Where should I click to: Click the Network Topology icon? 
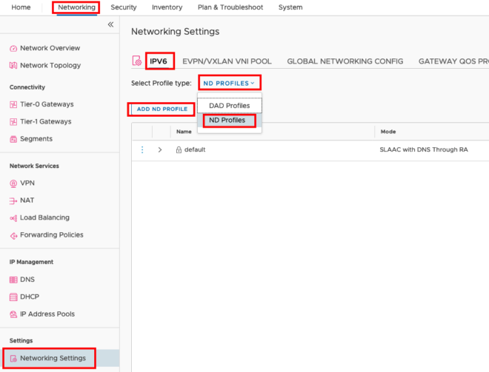13,66
